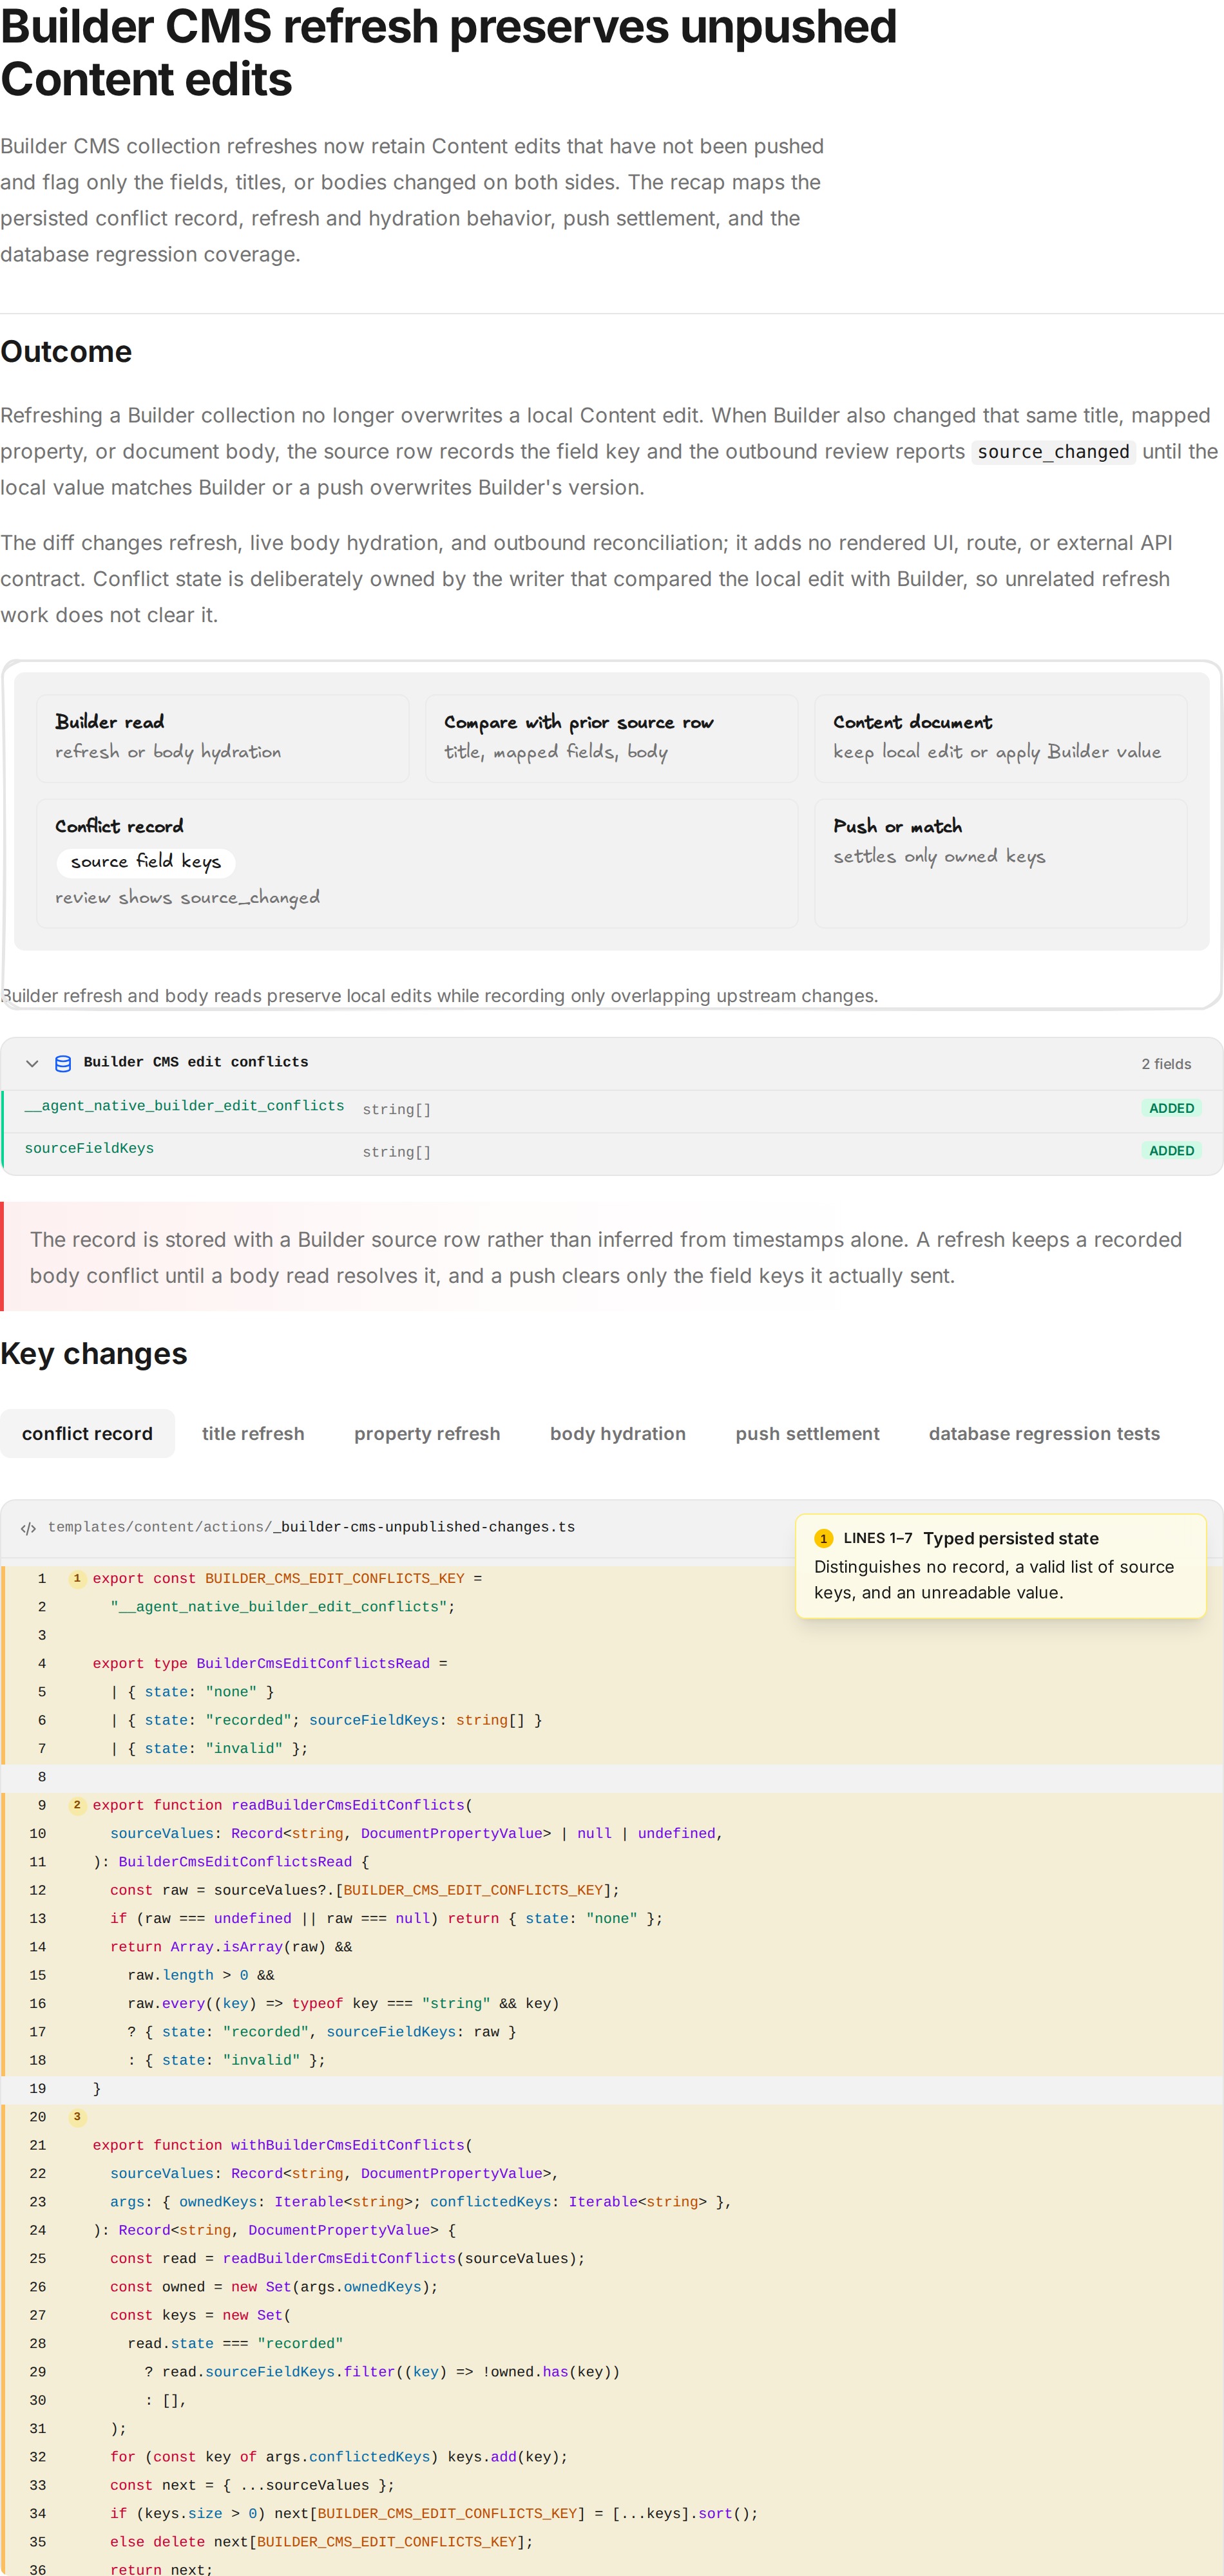Click the code file icon before templates path
This screenshot has height=2576, width=1224.
(x=28, y=1528)
